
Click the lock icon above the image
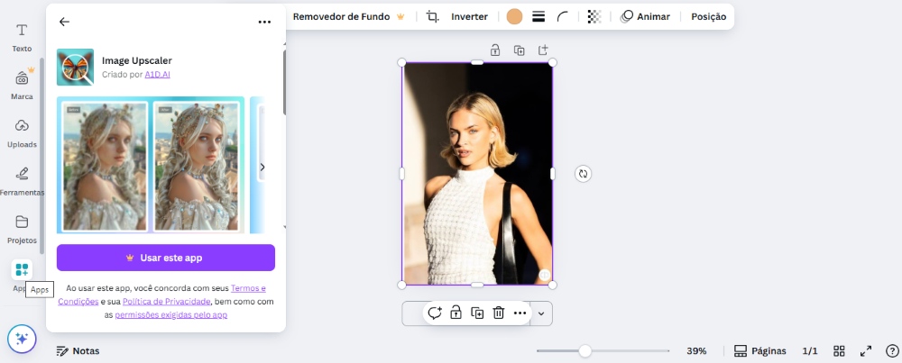pyautogui.click(x=495, y=50)
